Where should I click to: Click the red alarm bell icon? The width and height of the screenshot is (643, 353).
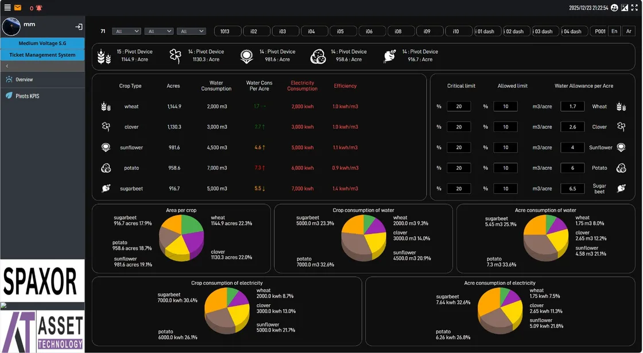coord(39,8)
